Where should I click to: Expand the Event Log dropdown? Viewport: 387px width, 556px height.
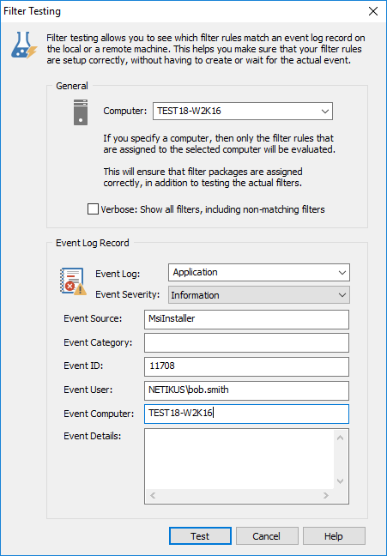pos(259,272)
